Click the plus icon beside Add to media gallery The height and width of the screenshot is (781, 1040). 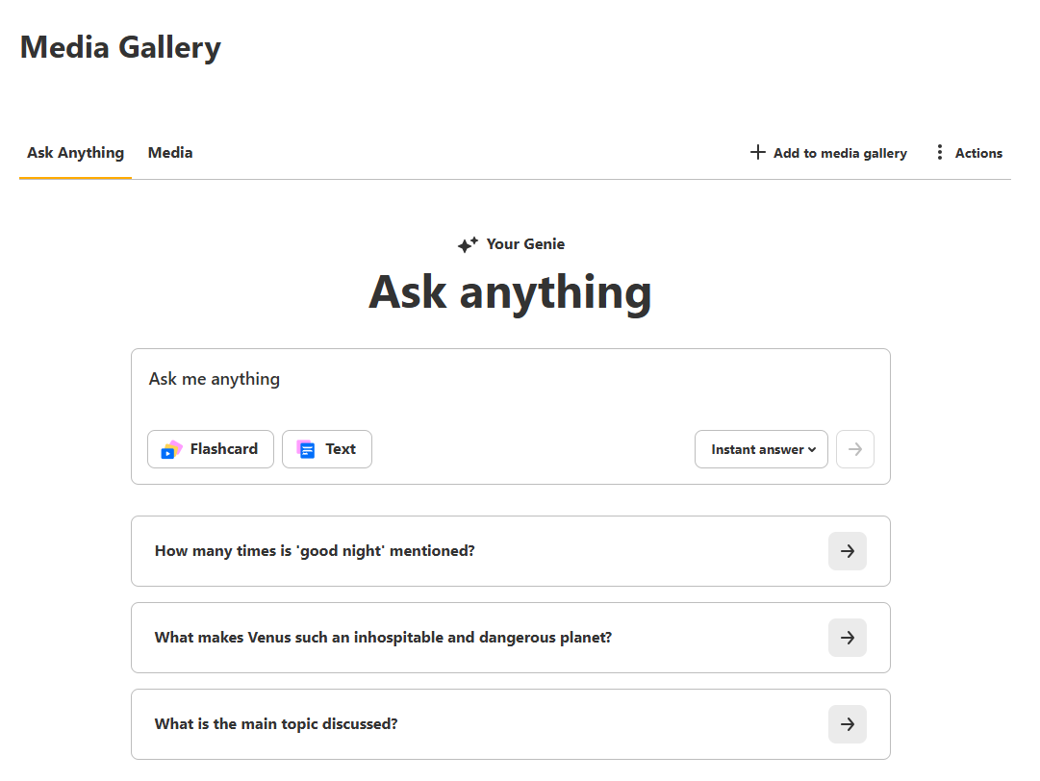758,153
